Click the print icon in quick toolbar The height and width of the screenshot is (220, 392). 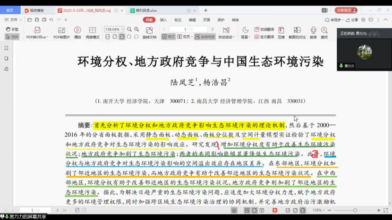tap(44, 20)
